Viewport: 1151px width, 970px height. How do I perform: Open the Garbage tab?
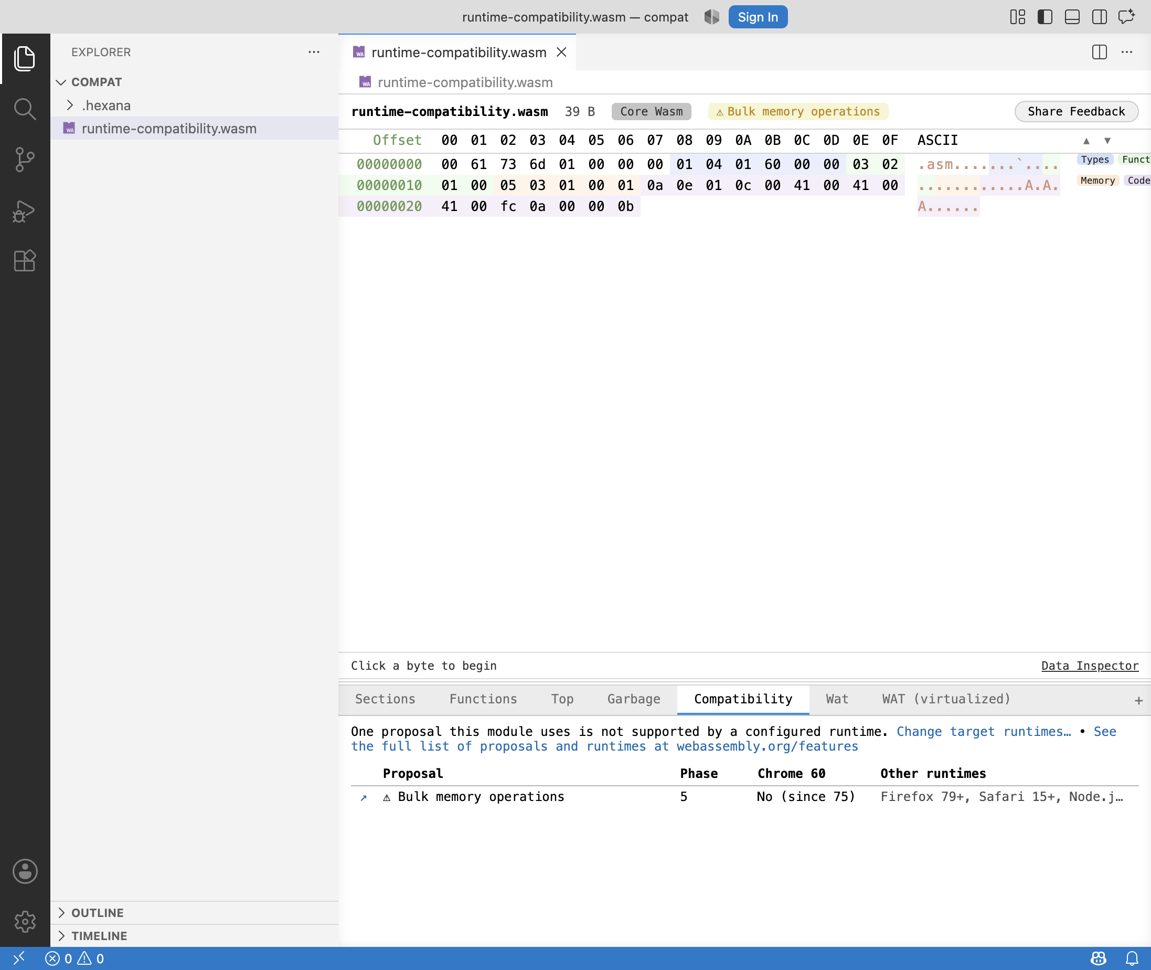(x=634, y=699)
